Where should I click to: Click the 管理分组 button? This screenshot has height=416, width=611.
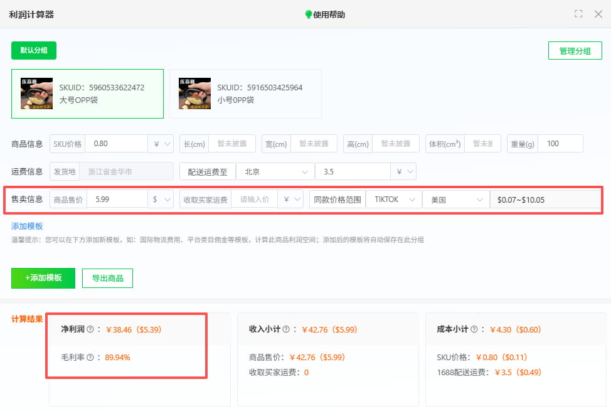[575, 50]
